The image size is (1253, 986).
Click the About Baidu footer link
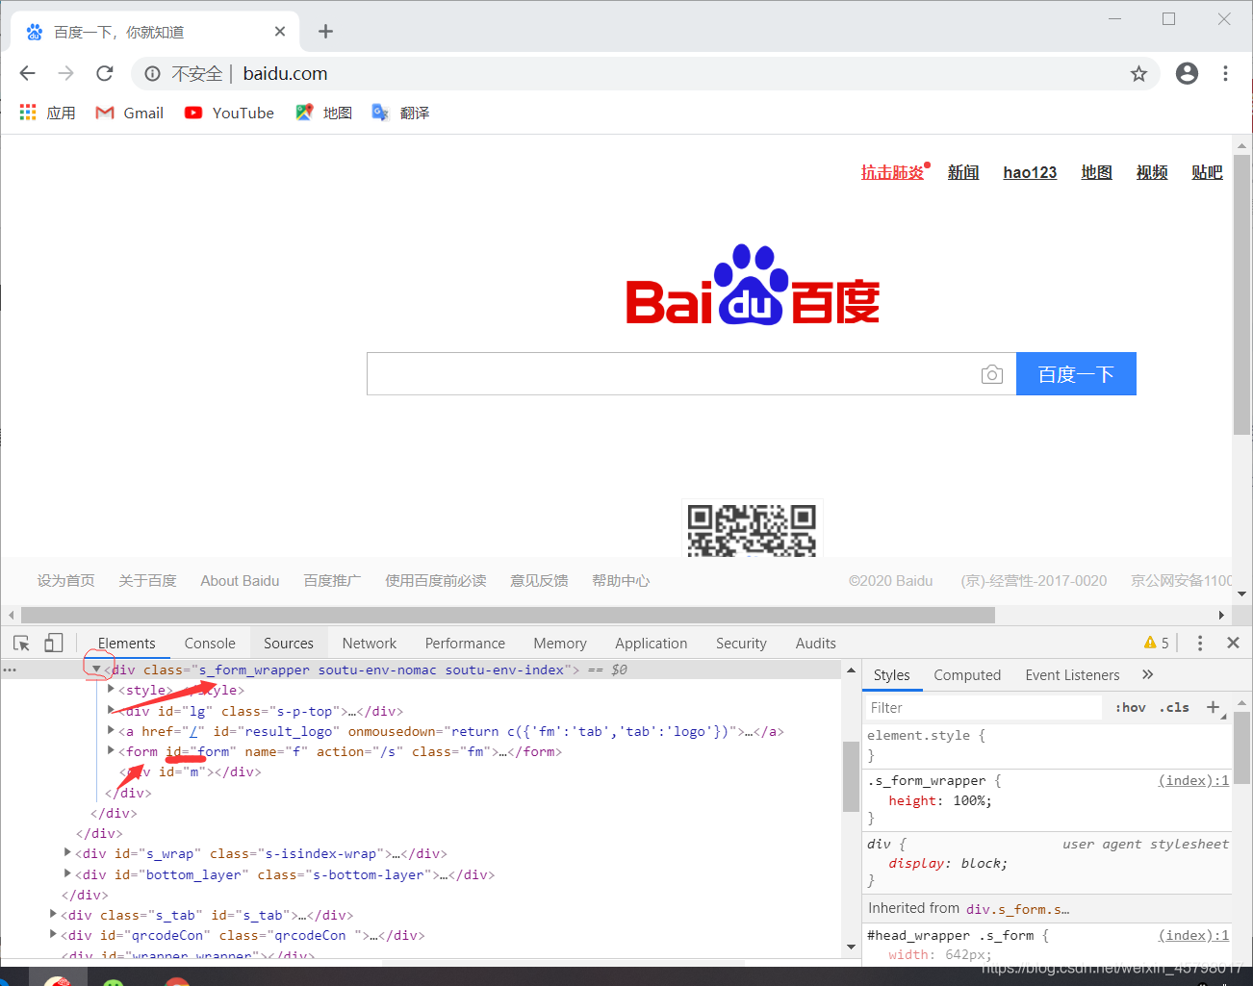tap(240, 581)
